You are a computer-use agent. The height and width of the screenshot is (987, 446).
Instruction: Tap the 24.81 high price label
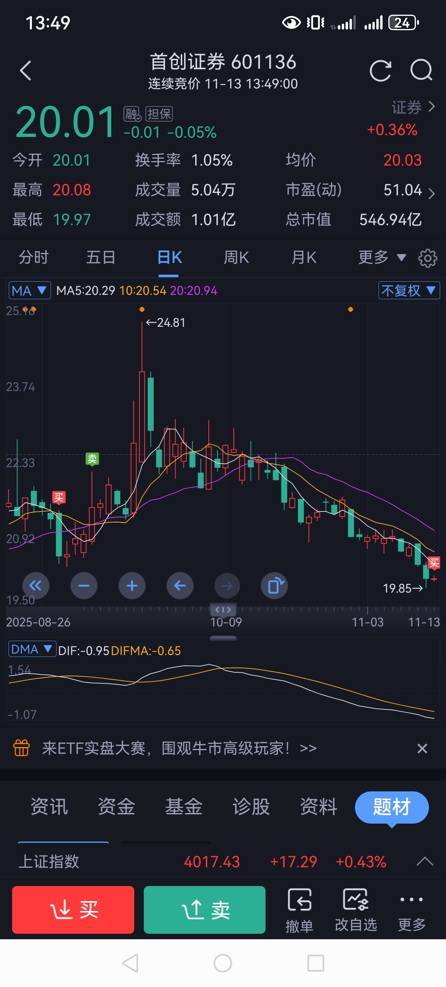165,323
